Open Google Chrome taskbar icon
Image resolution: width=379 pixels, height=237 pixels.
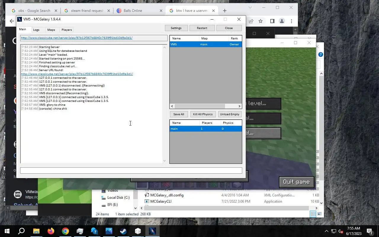point(65,231)
